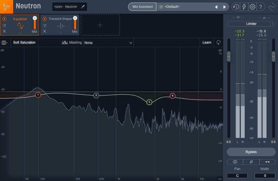Remove the Equalizer module with X
The height and width of the screenshot is (181, 278).
click(x=4, y=31)
